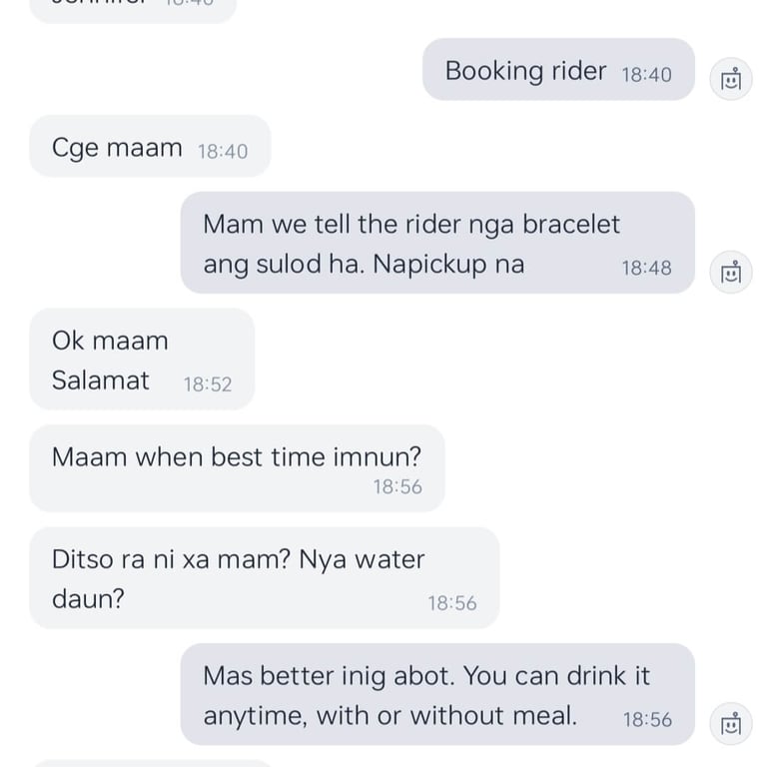
Task: Tap bot icon next to bracelet message
Action: (x=731, y=272)
